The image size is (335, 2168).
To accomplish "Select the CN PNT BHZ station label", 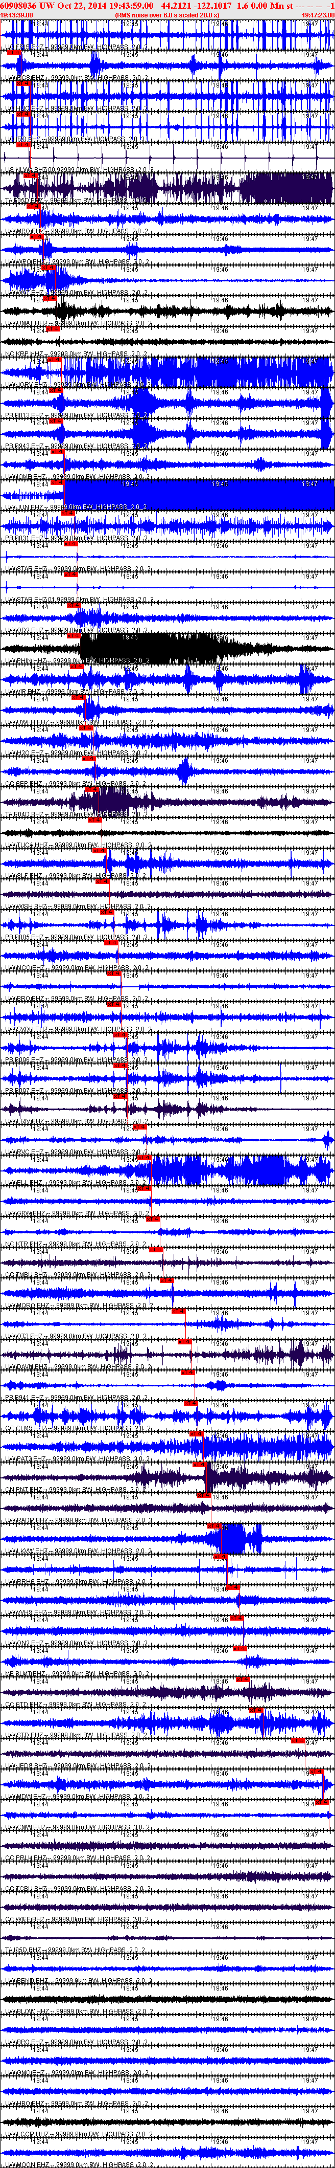I will (x=77, y=1490).
